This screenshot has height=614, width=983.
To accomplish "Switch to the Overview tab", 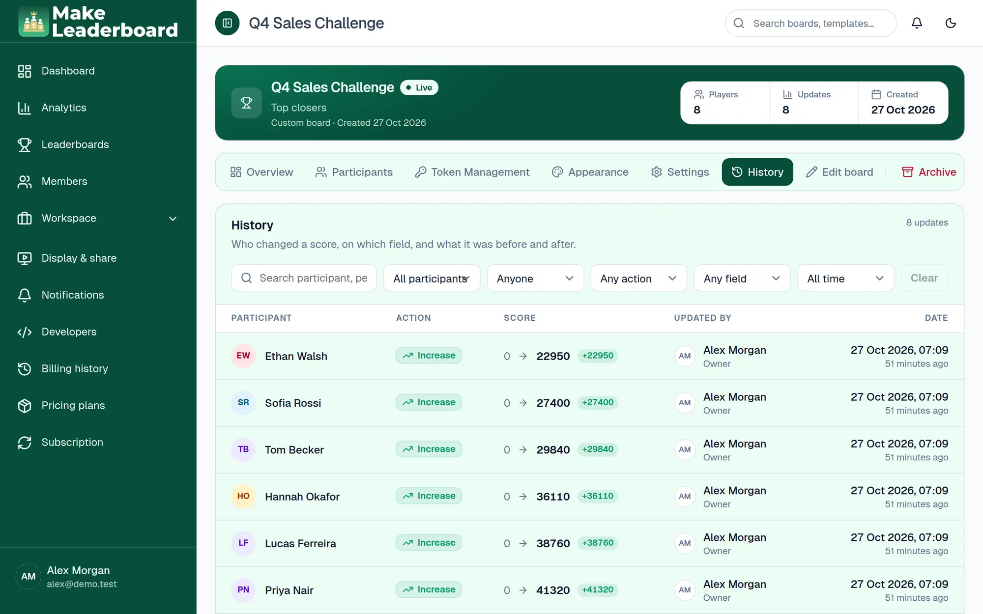I will pyautogui.click(x=262, y=172).
